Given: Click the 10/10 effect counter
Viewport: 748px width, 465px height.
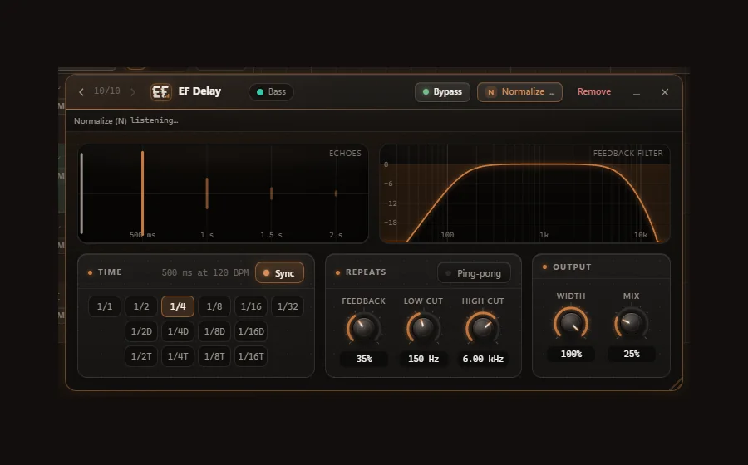Looking at the screenshot, I should [107, 91].
